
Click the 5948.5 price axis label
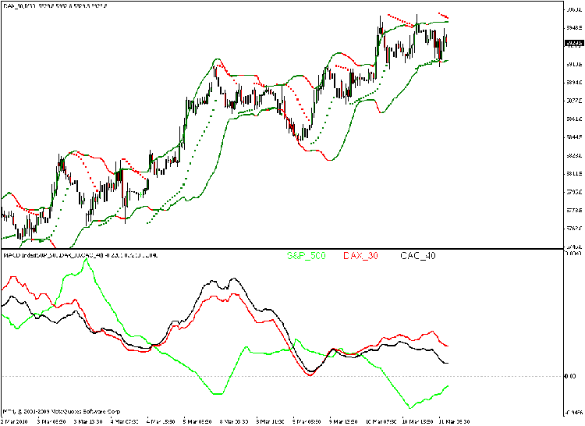pos(575,27)
